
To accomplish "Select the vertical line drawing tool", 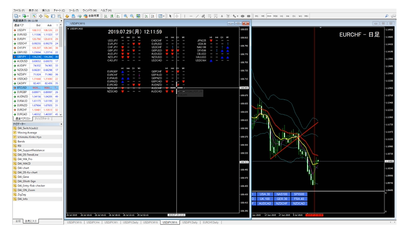I will pos(185,16).
